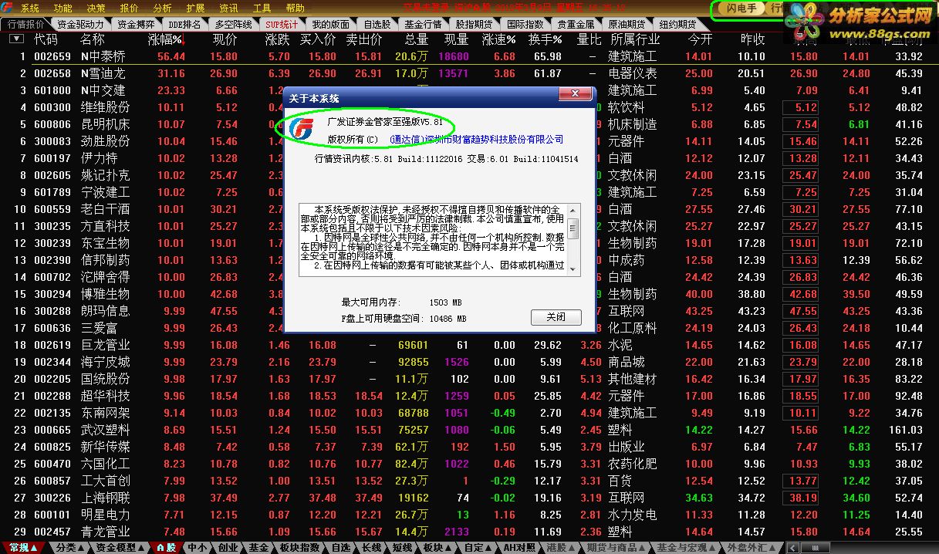Click the scrollbar thumb in the license text box

tap(573, 228)
